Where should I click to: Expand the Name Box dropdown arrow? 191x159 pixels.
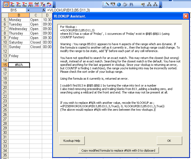click(x=28, y=10)
